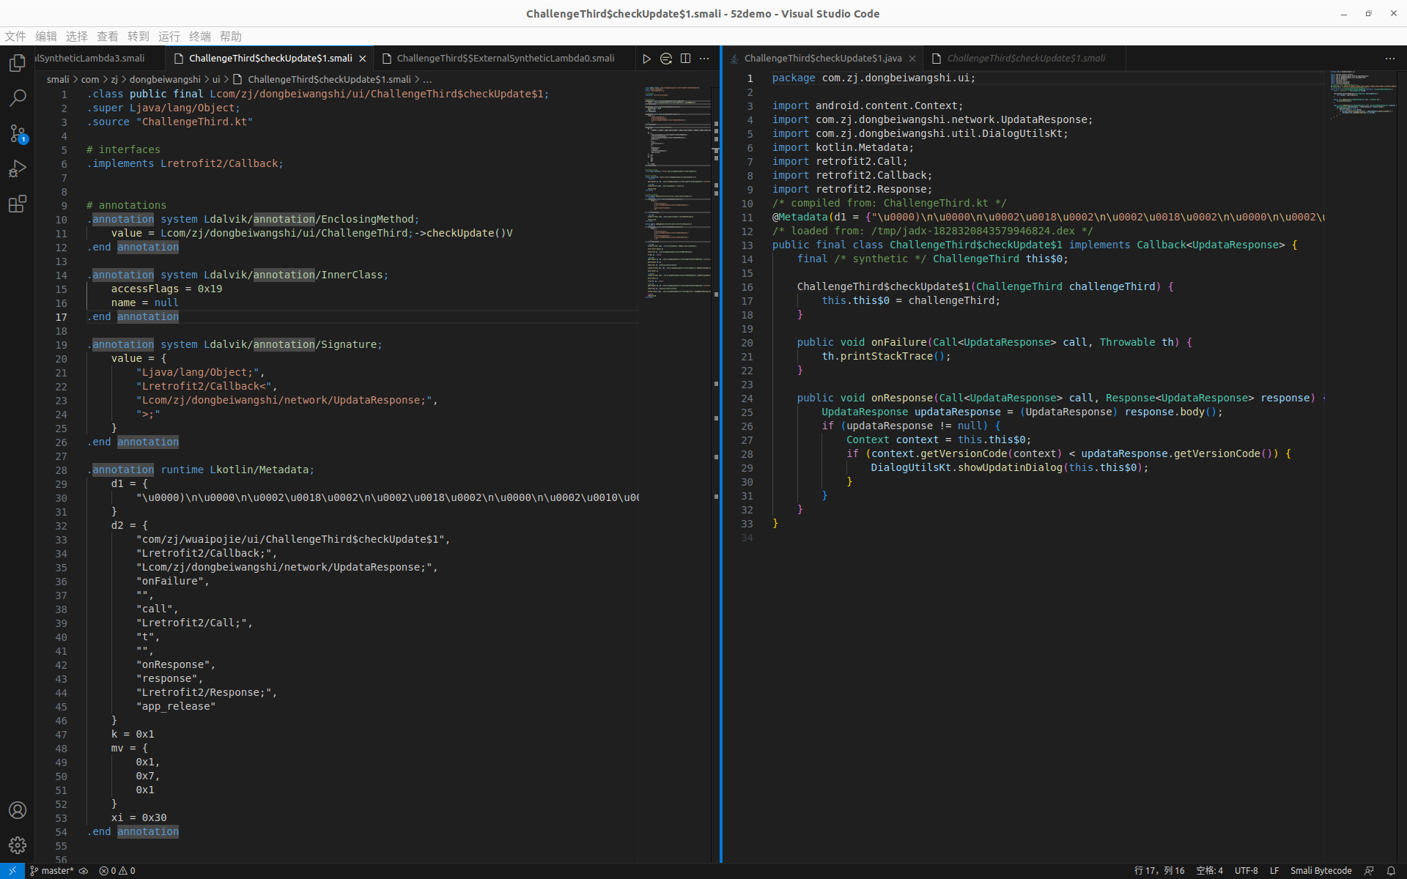Open the Explorer view in activity bar
The width and height of the screenshot is (1407, 879).
18,63
